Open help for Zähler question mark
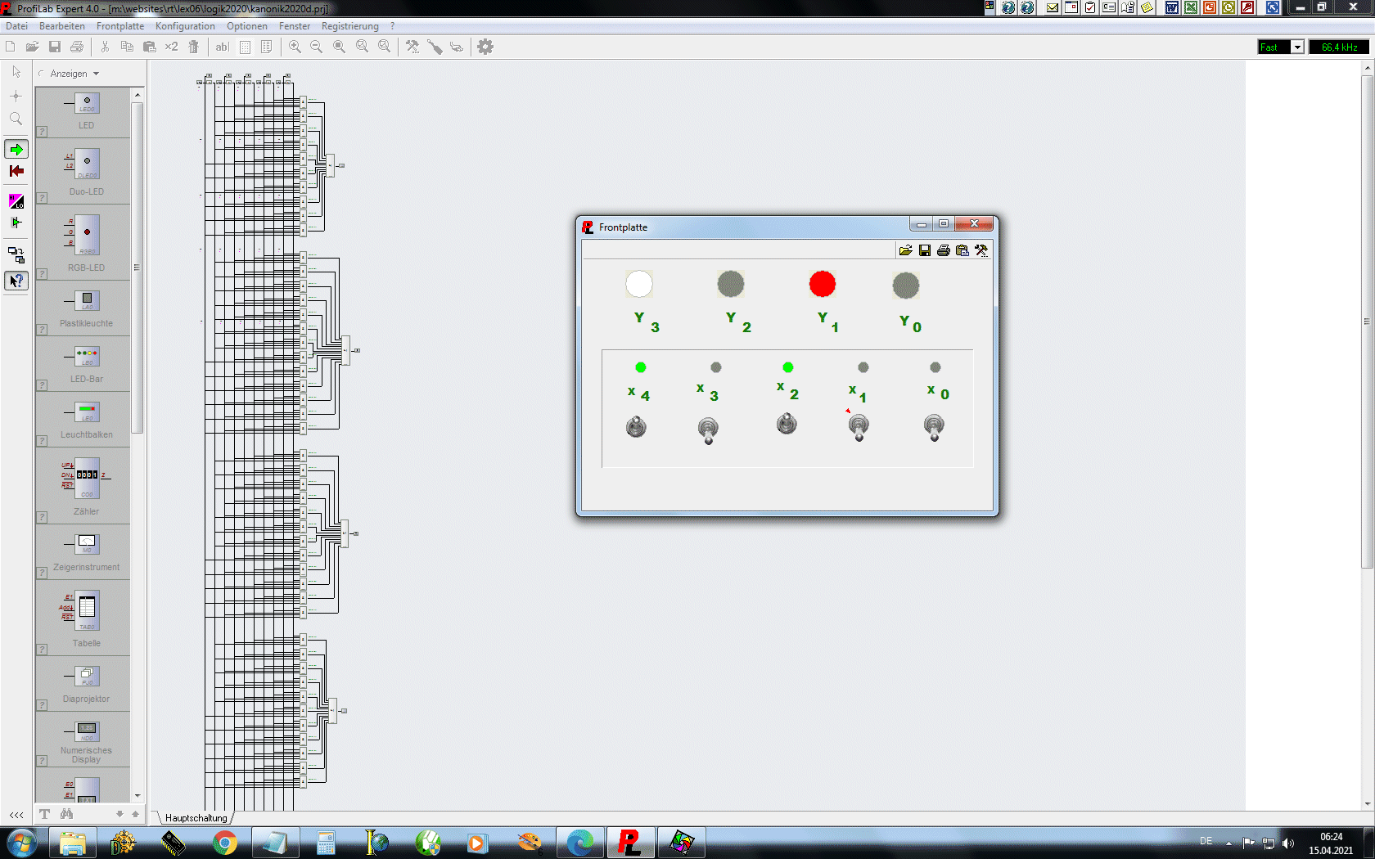 [x=42, y=517]
